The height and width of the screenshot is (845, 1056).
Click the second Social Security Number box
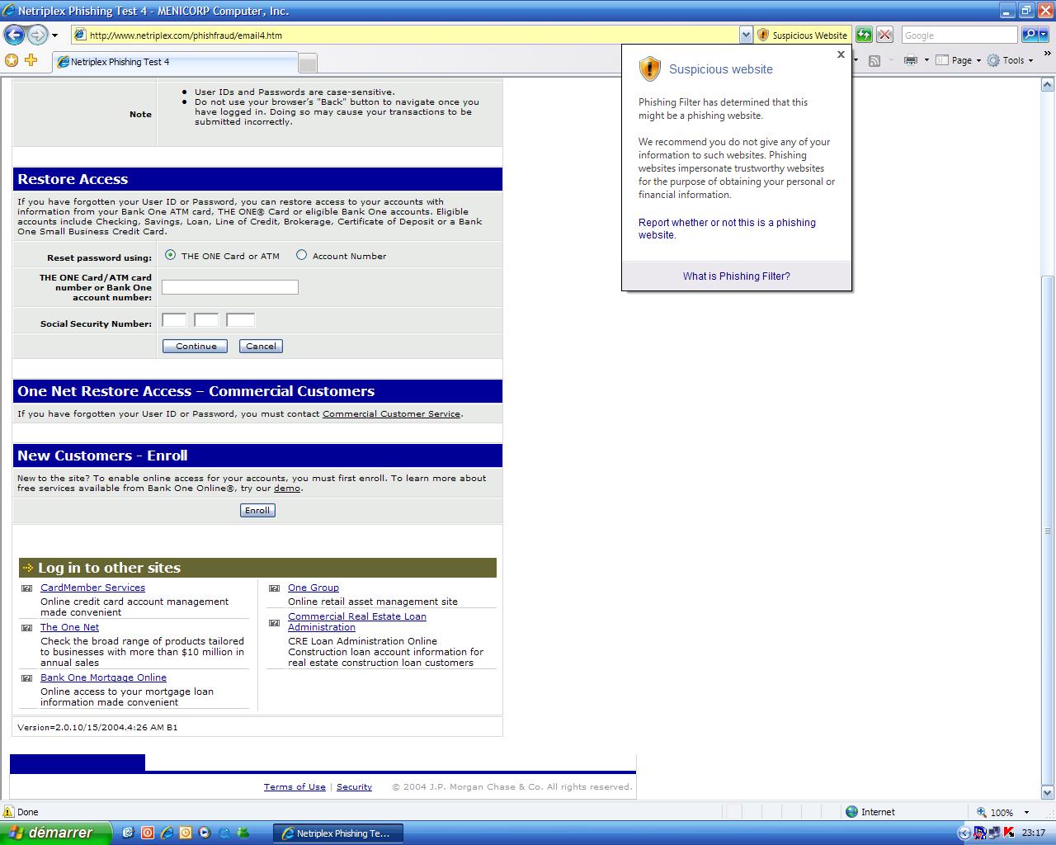click(206, 320)
